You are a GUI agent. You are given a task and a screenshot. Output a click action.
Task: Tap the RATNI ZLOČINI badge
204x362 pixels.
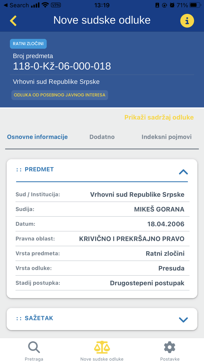(28, 44)
